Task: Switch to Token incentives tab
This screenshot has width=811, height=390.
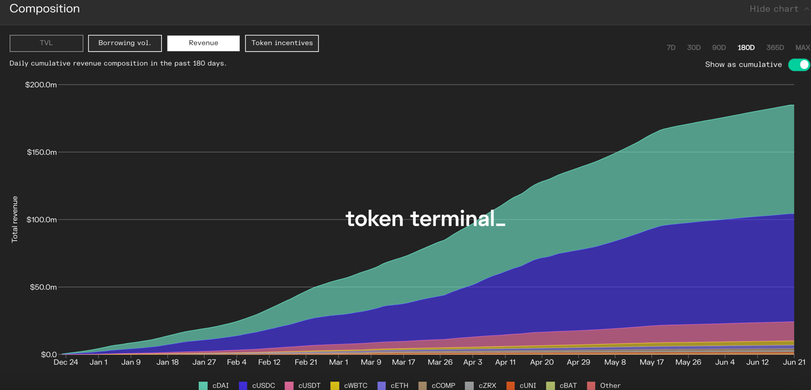Action: pyautogui.click(x=282, y=43)
